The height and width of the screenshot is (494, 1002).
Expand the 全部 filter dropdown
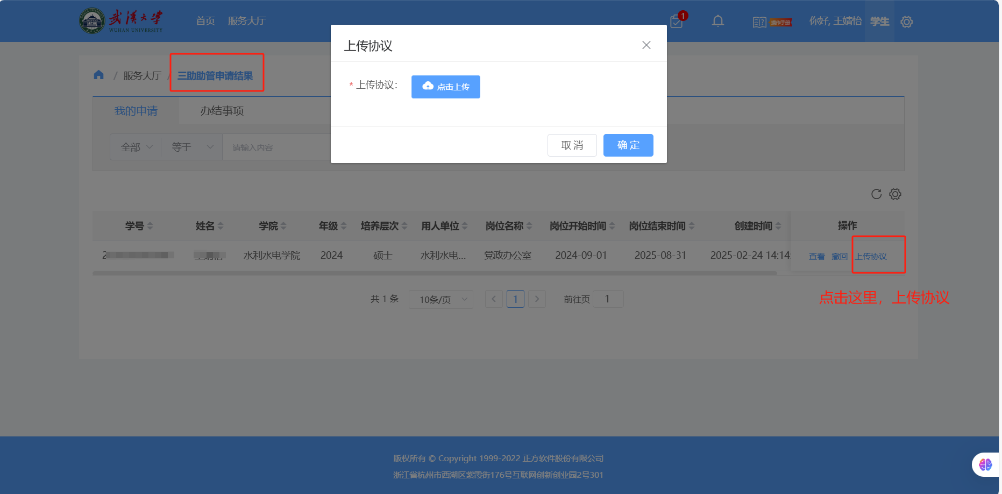click(x=137, y=147)
